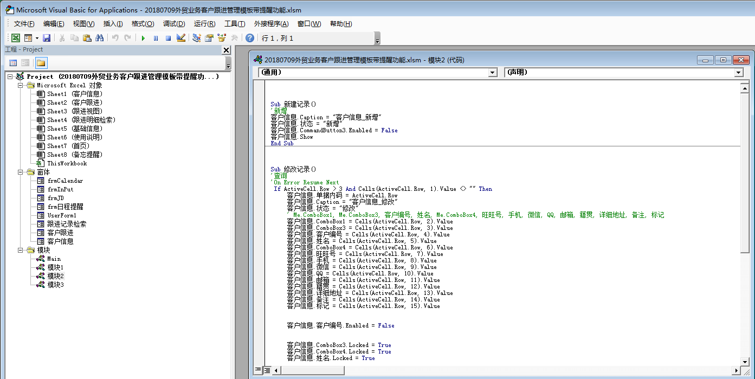This screenshot has height=379, width=755.
Task: Collapse the Microsoft Excel 对象 folder
Action: [20, 85]
